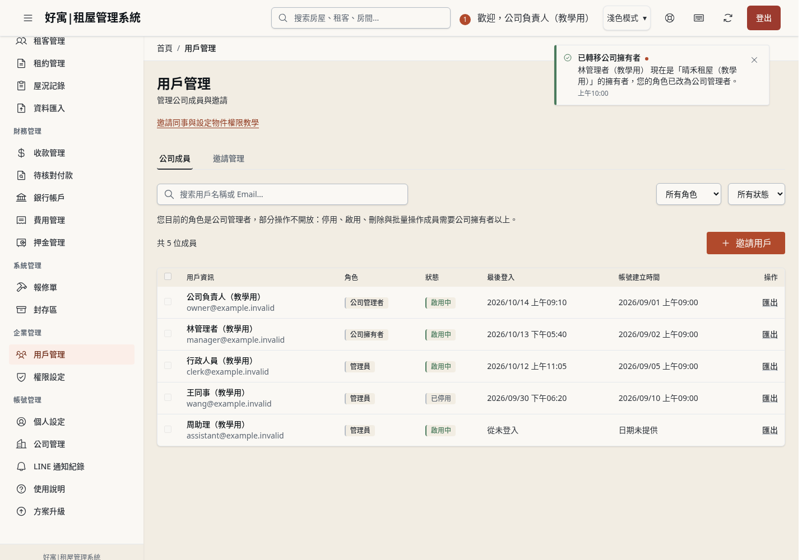Tick the checkbox for 公司負責人 row
Viewport: 807px width, 560px height.
(x=168, y=302)
